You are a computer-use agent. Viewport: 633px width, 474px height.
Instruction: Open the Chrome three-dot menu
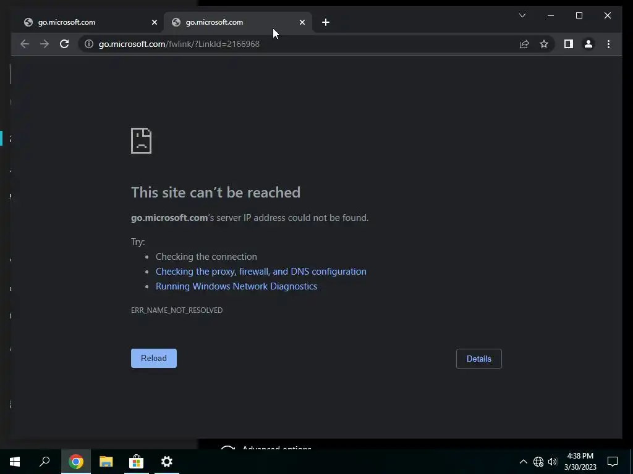(608, 44)
